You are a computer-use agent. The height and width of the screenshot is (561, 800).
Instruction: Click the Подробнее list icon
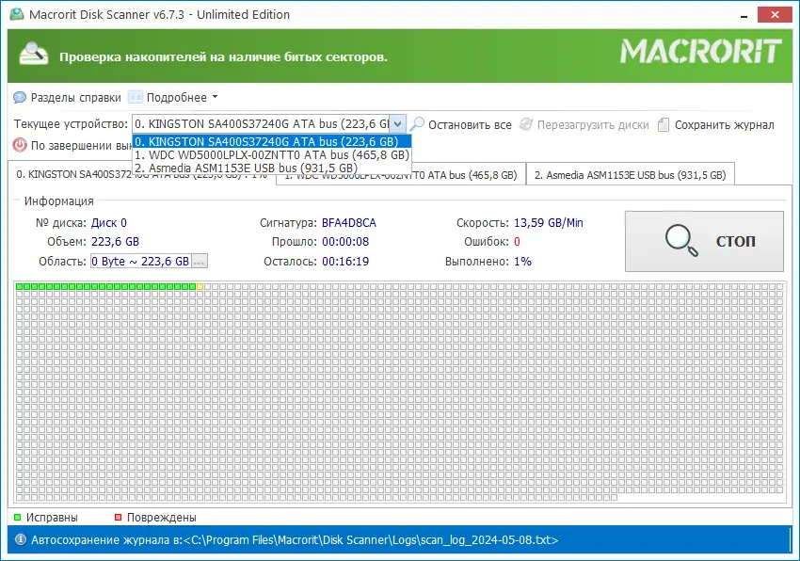tap(136, 97)
